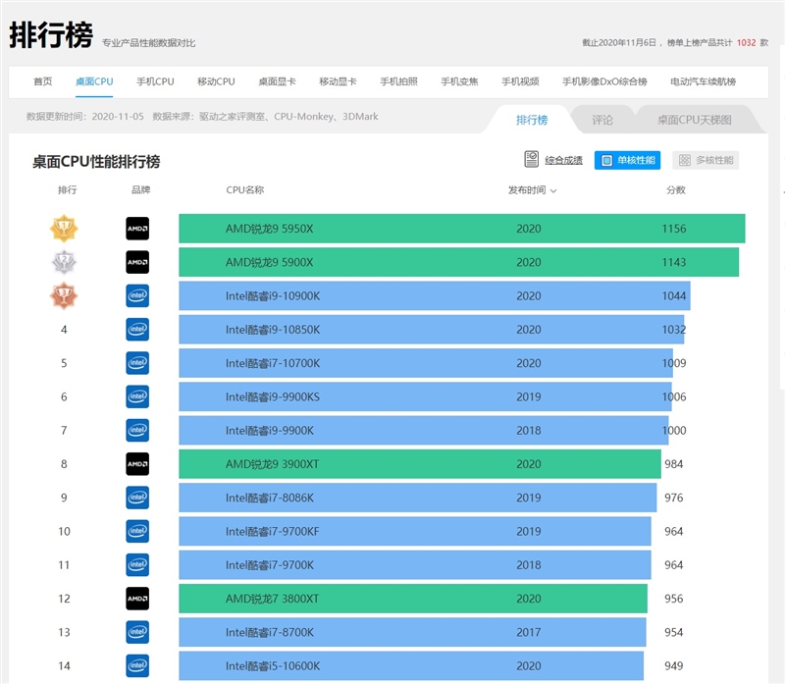
Task: Open the AMD锐龙7 3800XT entry
Action: pyautogui.click(x=413, y=599)
